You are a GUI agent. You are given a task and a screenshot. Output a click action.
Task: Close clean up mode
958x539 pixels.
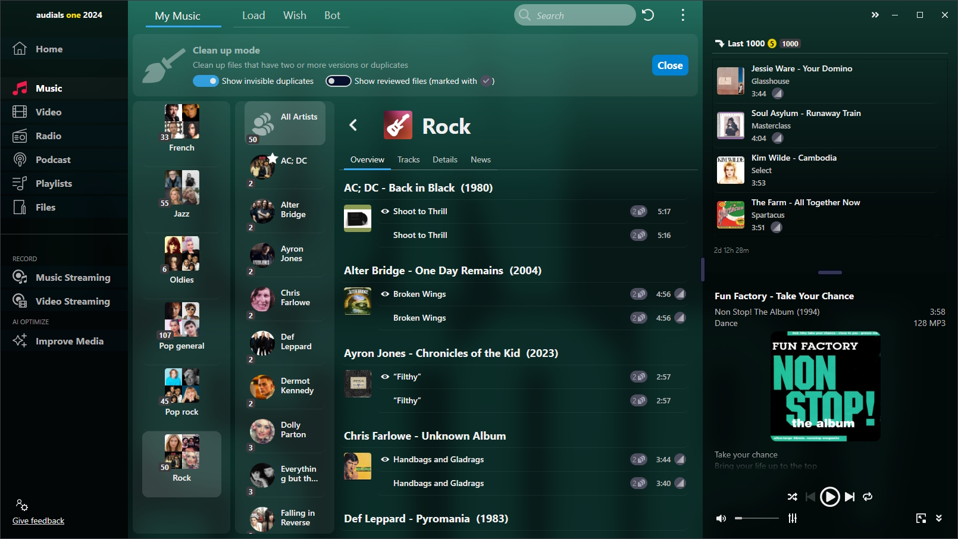coord(670,65)
